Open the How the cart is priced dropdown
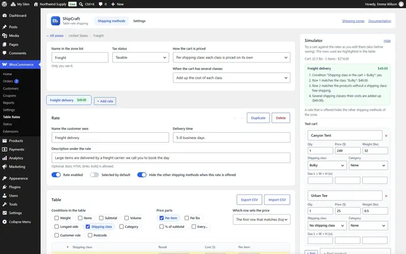 point(232,58)
